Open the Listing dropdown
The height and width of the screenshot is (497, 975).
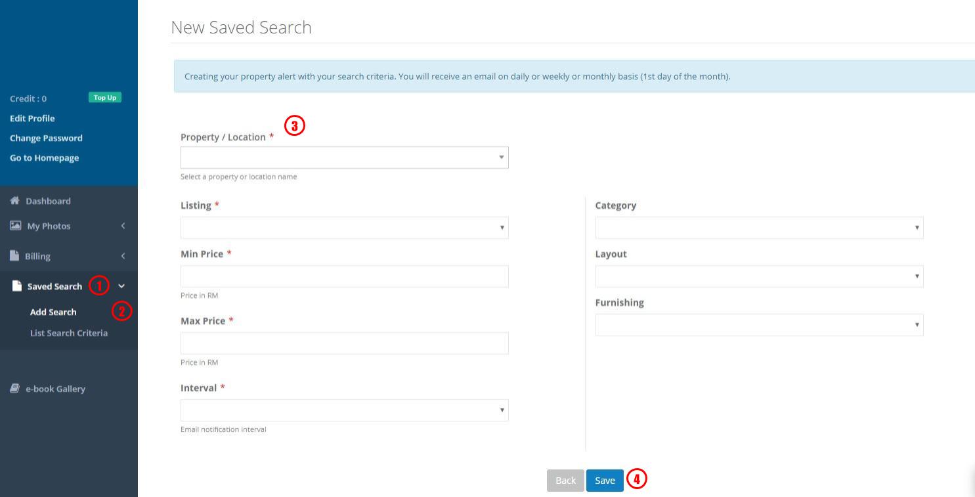344,228
